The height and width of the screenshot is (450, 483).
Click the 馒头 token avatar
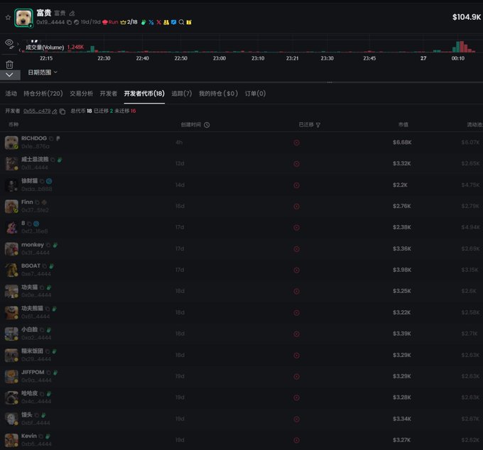11,419
